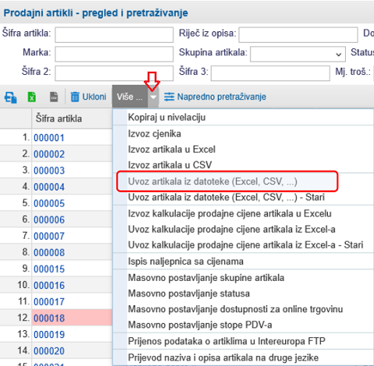This screenshot has width=374, height=366.
Task: Open article 000004
Action: click(49, 187)
